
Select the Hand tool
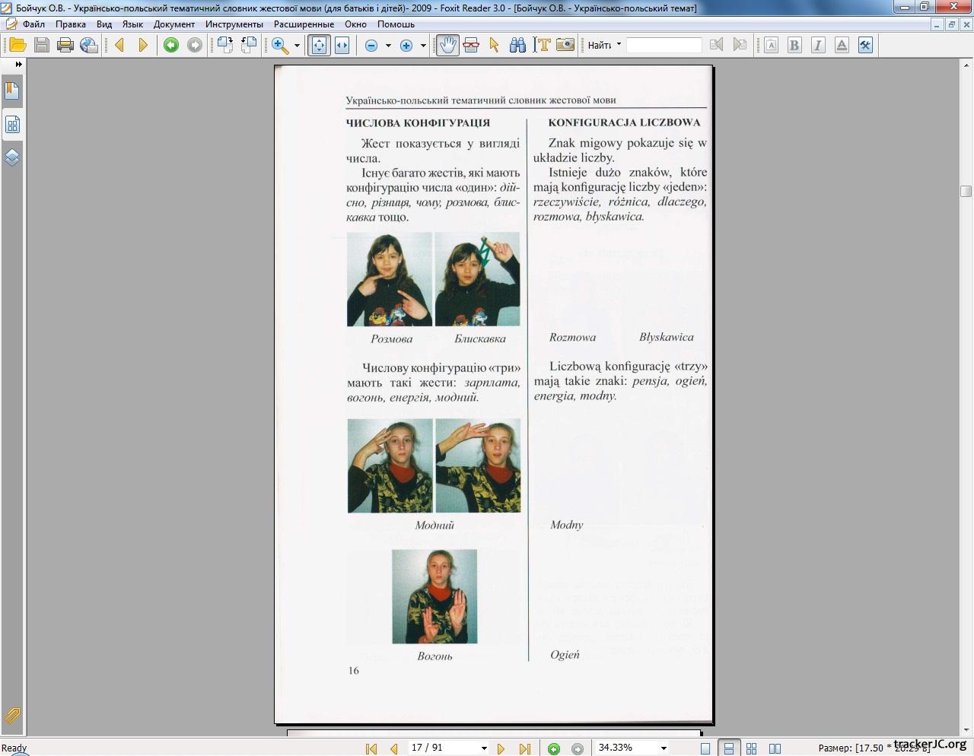[447, 46]
